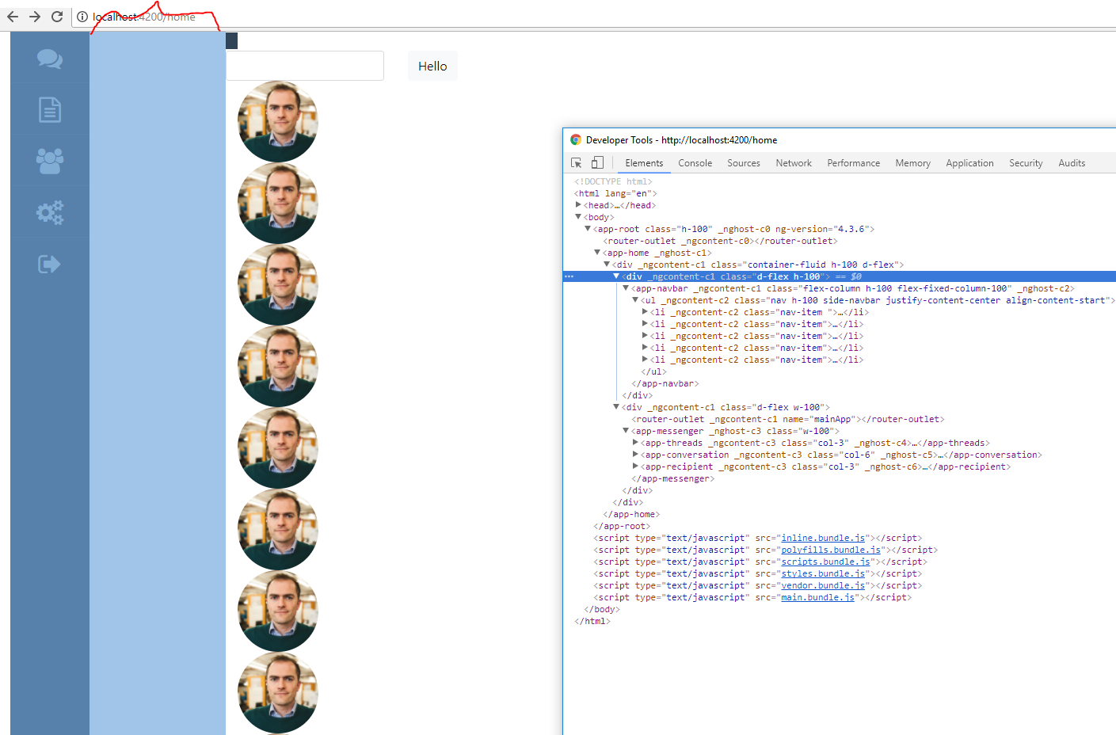Select the DOCTYPE html line

click(x=613, y=181)
